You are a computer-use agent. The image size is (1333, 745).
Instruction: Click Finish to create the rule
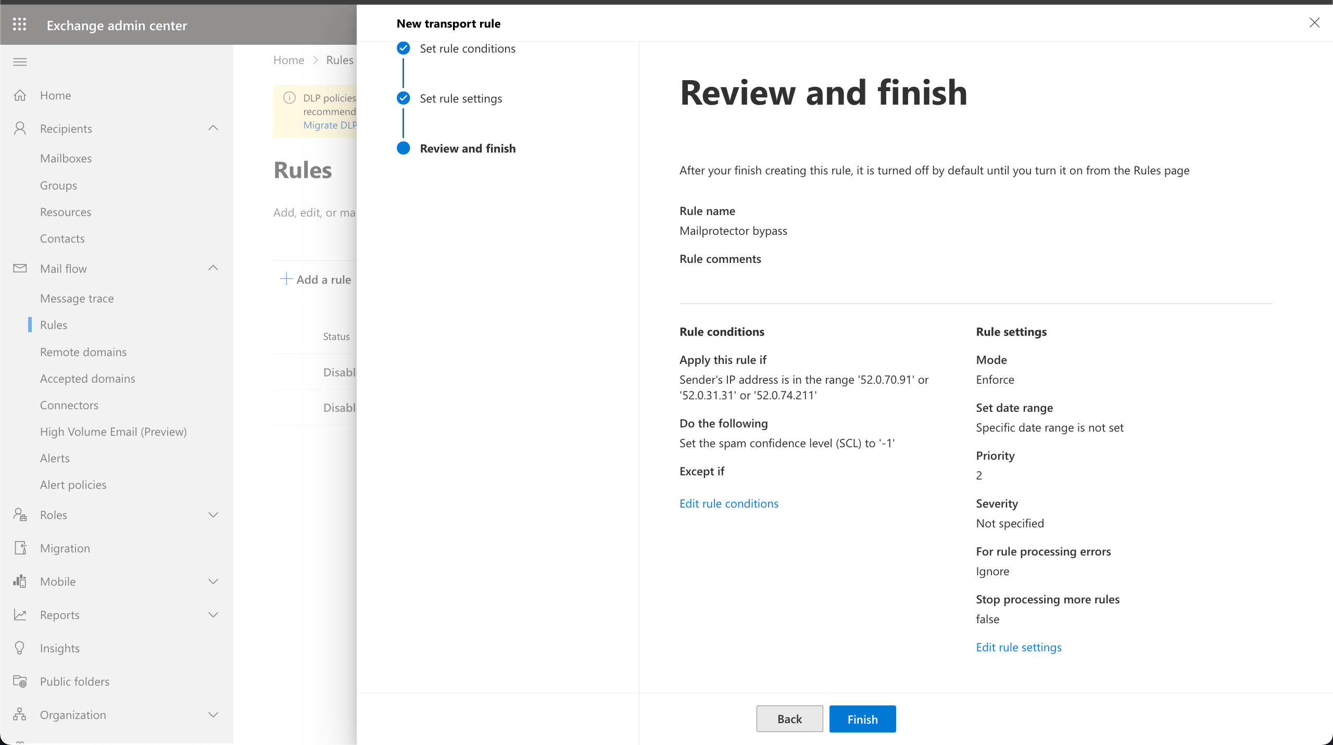[x=862, y=719]
